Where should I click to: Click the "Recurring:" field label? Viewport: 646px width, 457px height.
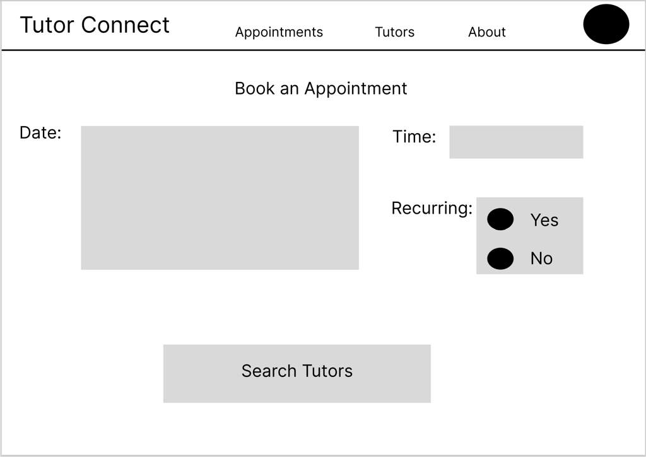point(432,208)
